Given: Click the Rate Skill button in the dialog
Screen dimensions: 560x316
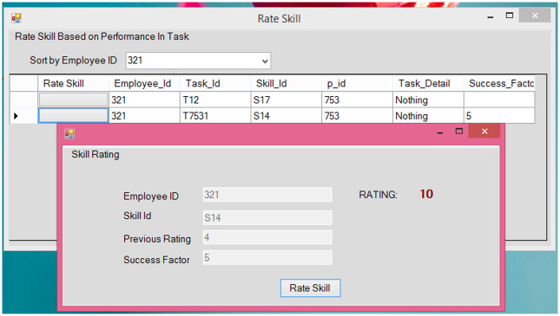Looking at the screenshot, I should 310,287.
